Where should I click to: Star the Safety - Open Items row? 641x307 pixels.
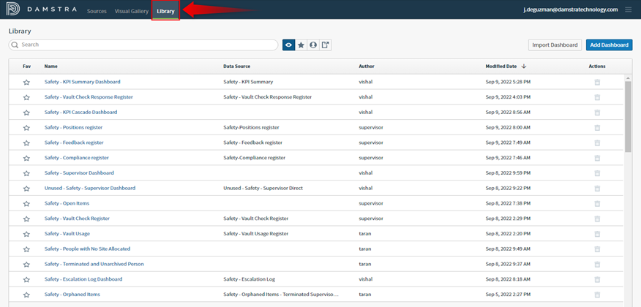(26, 203)
